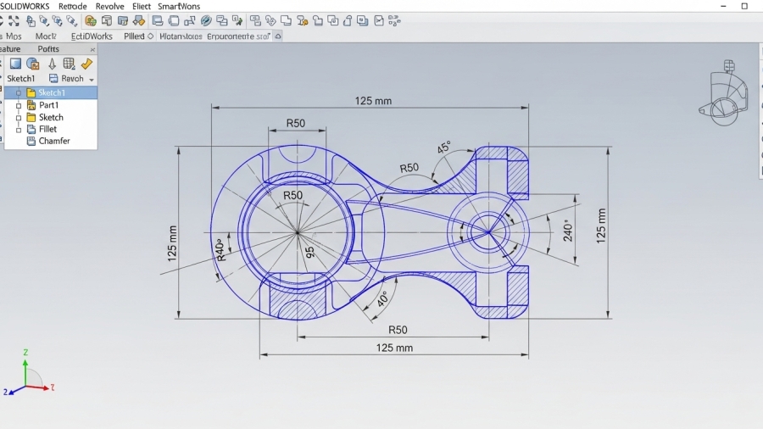Click the grid table icon in panel toolbar
The height and width of the screenshot is (429, 763).
tap(69, 64)
